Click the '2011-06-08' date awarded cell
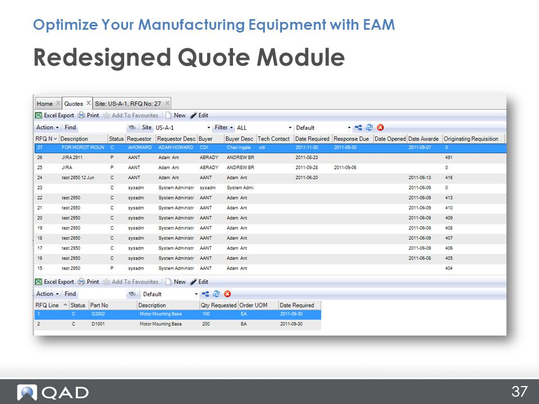Viewport: 539px width, 404px height. tap(420, 258)
